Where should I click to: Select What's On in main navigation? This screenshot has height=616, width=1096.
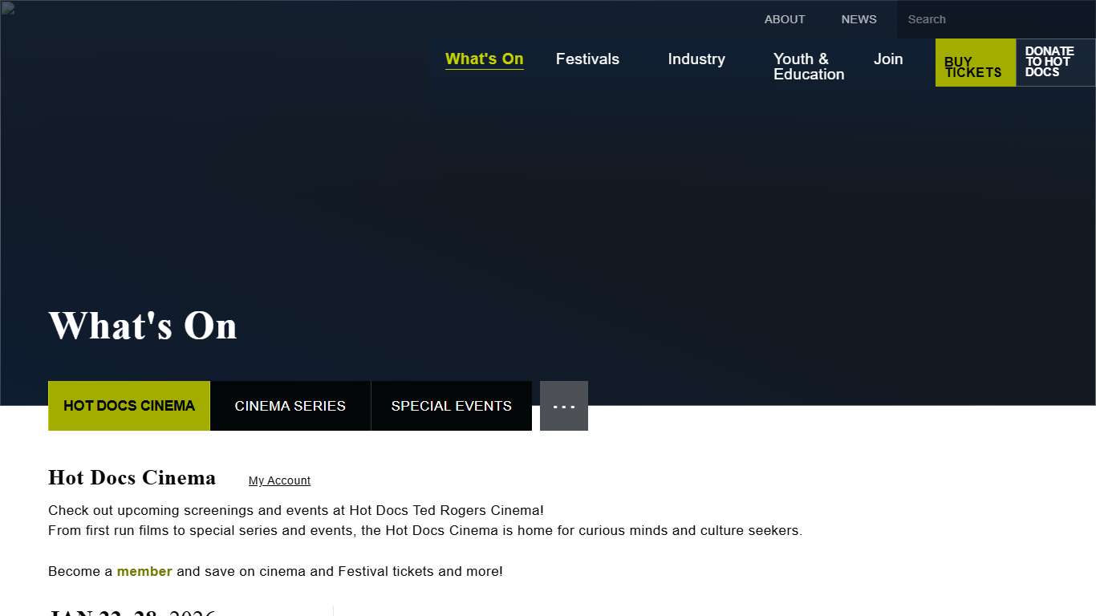(x=484, y=59)
